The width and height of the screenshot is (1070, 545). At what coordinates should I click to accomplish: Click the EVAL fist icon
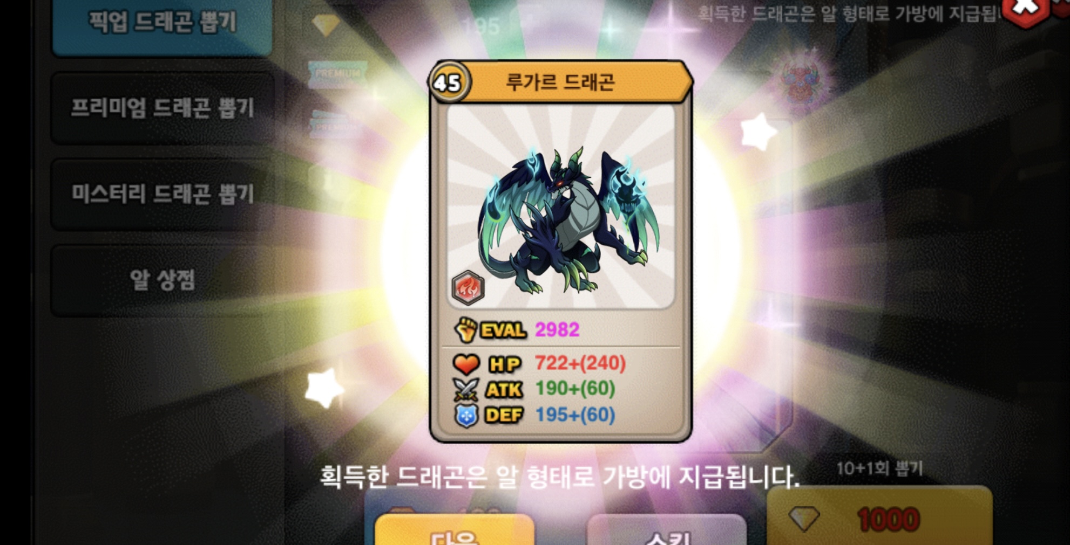click(466, 329)
